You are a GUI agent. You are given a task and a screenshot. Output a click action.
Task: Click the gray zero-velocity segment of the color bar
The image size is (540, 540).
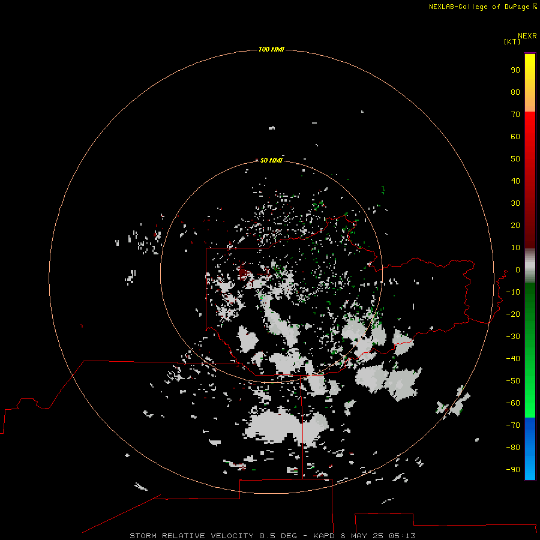tap(530, 266)
